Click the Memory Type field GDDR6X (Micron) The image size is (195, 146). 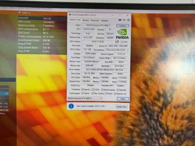click(91, 61)
